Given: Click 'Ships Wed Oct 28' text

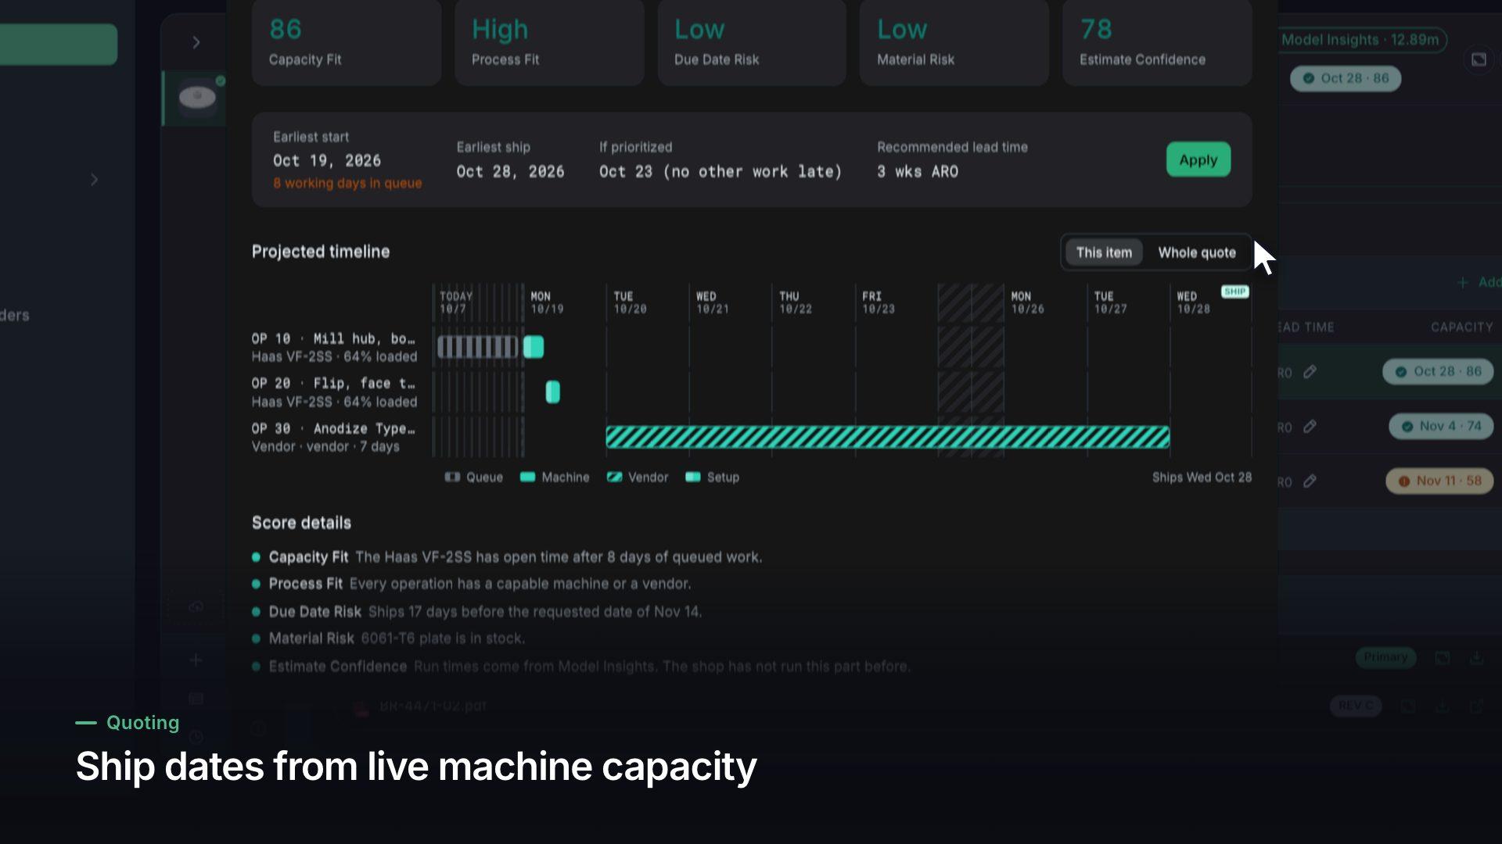Looking at the screenshot, I should pos(1202,477).
